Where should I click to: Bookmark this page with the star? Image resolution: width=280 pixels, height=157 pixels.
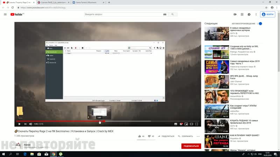(x=266, y=8)
